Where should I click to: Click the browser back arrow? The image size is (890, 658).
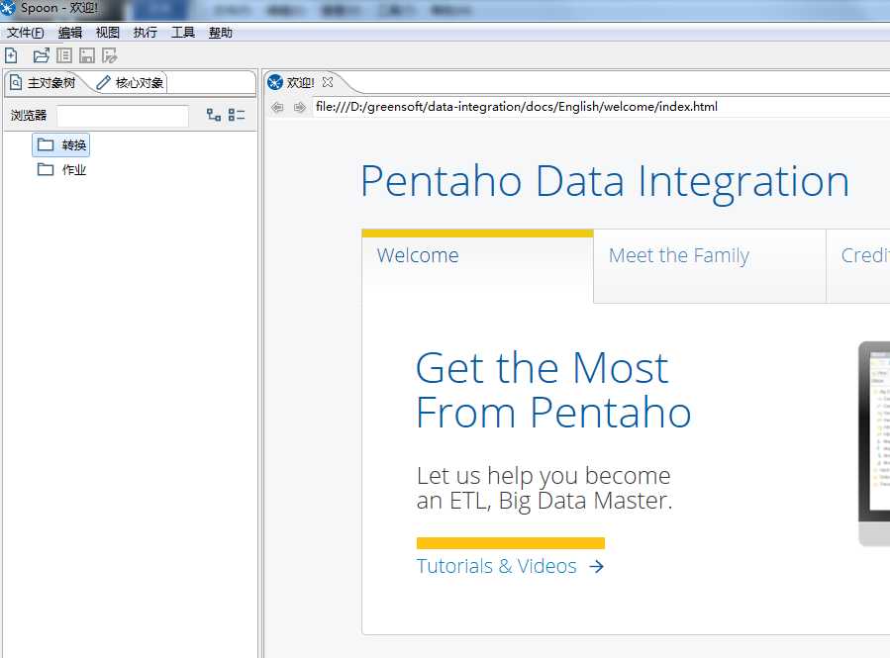[x=277, y=107]
